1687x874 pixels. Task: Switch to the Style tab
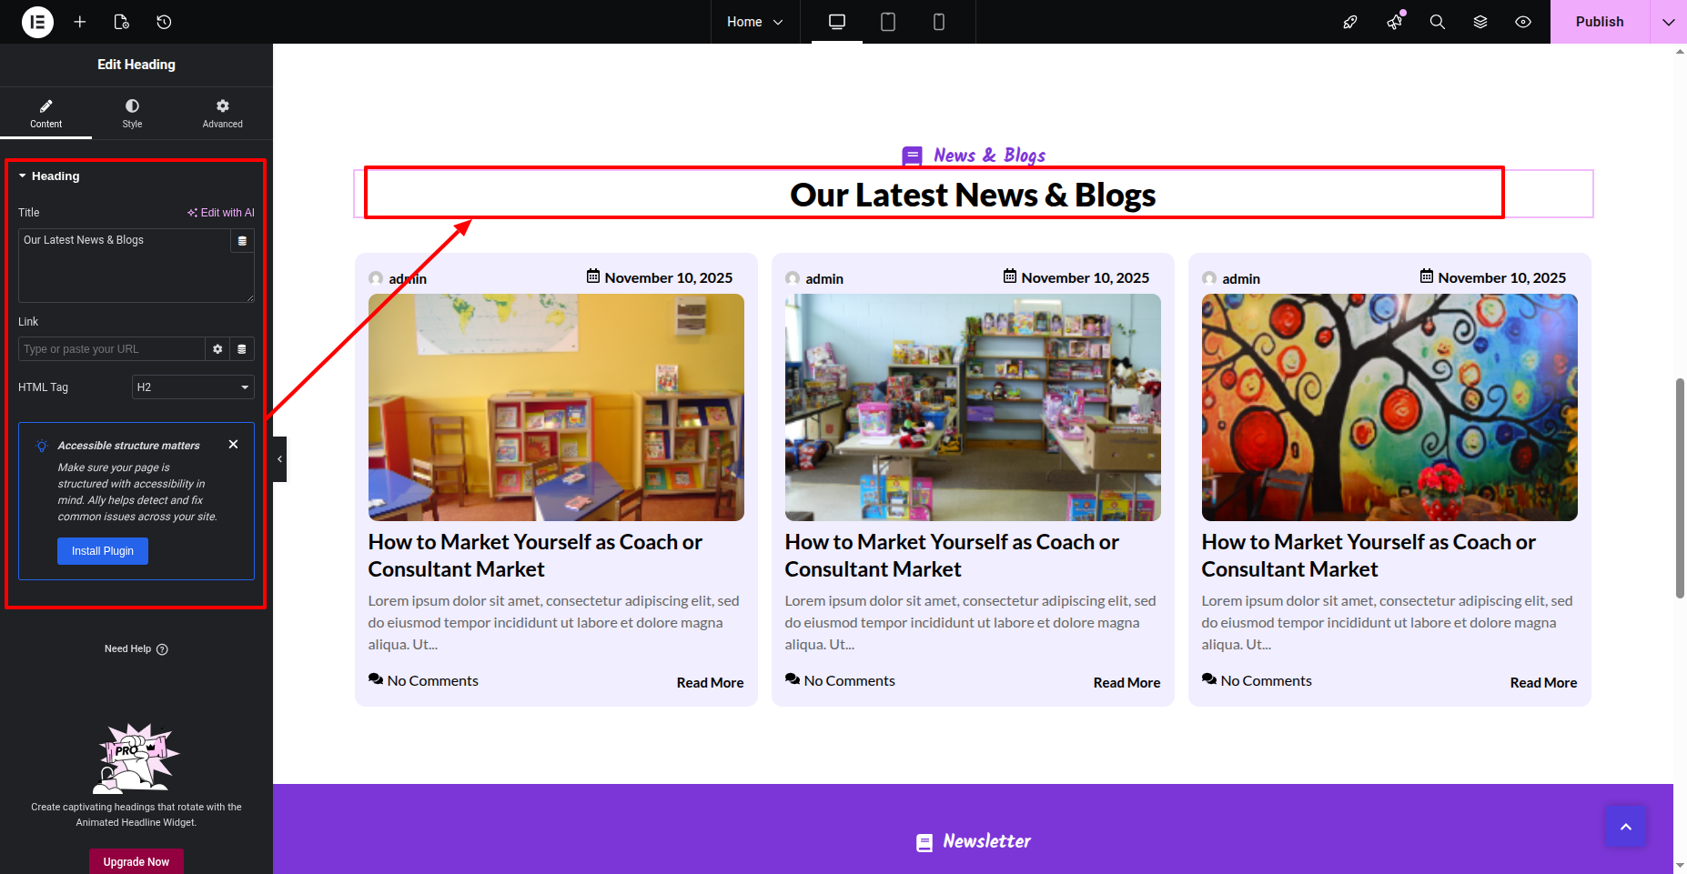tap(133, 114)
